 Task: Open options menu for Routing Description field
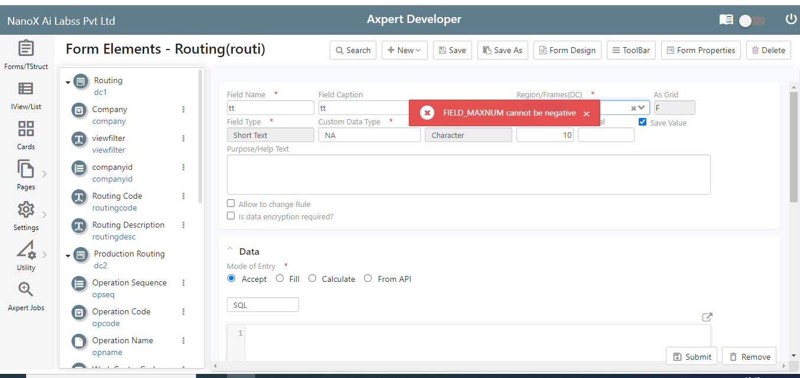(183, 225)
